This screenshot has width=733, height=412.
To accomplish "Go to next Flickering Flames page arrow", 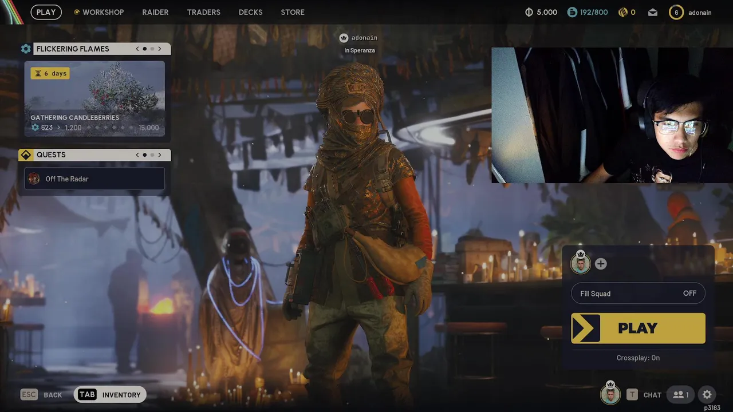I will tap(160, 49).
